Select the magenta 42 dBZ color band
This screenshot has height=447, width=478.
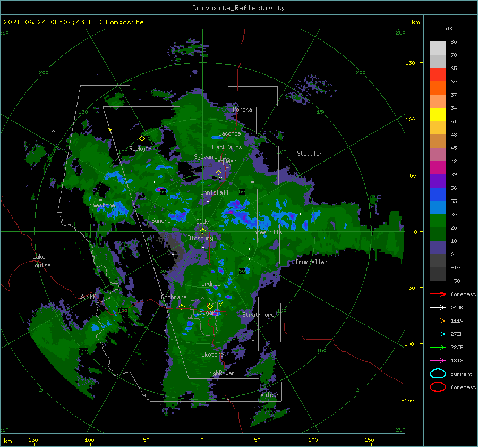[438, 168]
